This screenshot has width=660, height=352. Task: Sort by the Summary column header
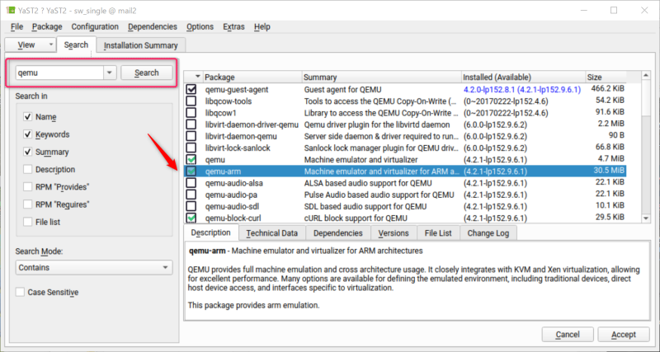[x=382, y=77]
